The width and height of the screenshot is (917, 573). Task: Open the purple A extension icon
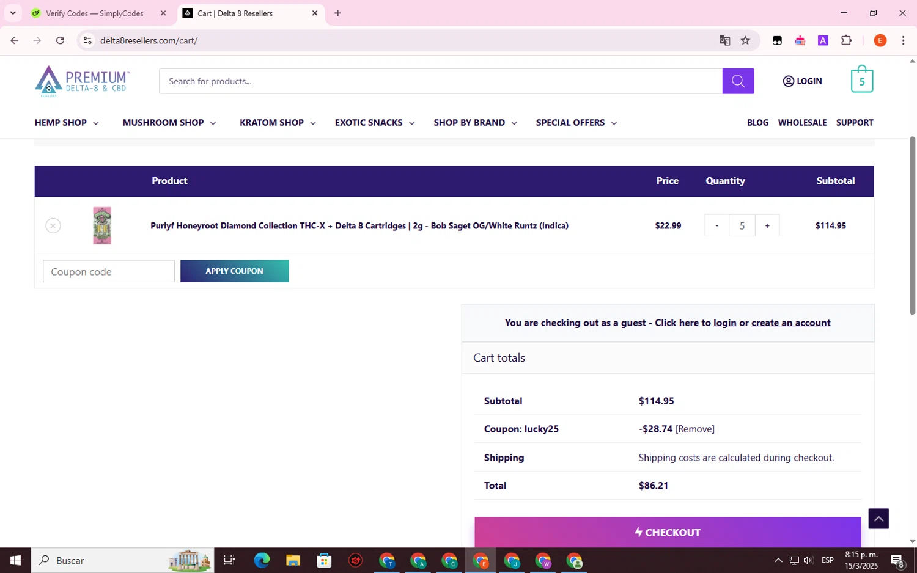(823, 40)
